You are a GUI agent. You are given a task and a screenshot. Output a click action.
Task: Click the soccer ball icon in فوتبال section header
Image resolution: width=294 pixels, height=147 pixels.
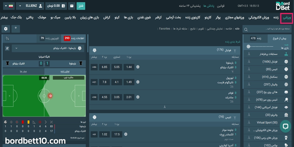point(94,50)
